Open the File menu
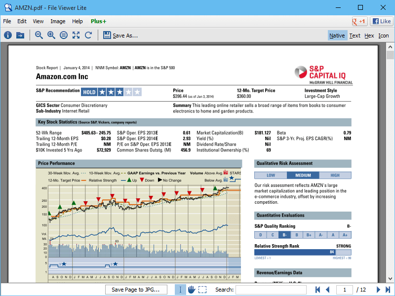Viewport: 395px width, 296px height. [x=7, y=21]
